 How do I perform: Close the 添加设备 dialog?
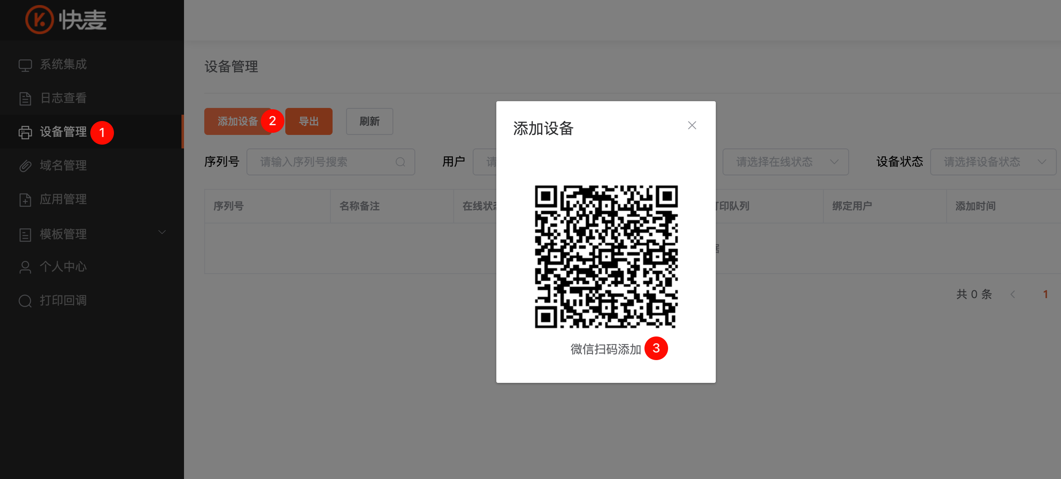[692, 125]
